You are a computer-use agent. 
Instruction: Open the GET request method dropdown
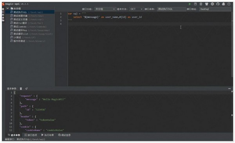[x=136, y=9]
